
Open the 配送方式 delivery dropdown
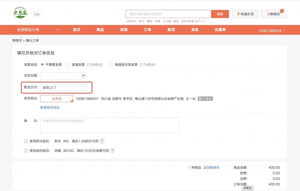tap(63, 87)
